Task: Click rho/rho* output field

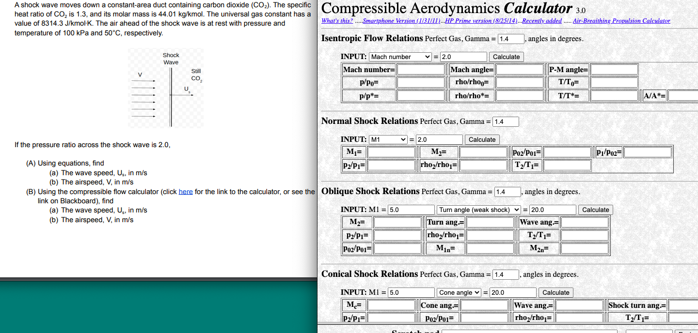Action: click(520, 96)
